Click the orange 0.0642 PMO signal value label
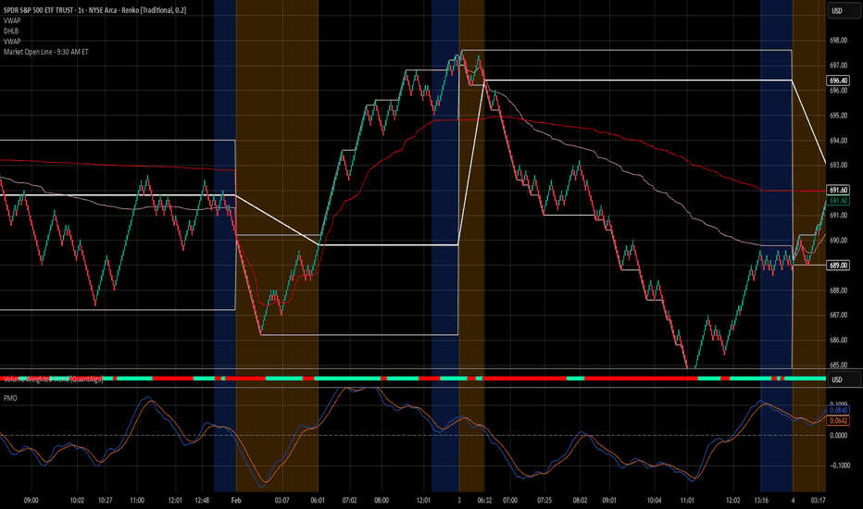 pyautogui.click(x=838, y=421)
